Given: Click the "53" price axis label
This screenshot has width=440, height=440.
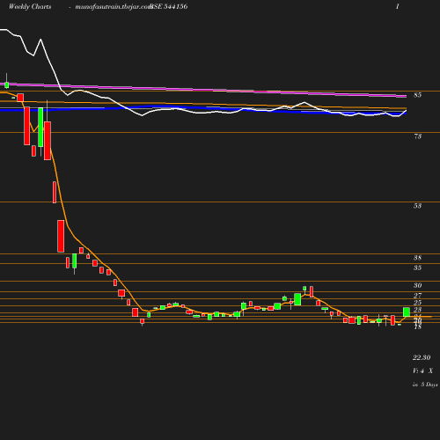Looking at the screenshot, I should [417, 206].
